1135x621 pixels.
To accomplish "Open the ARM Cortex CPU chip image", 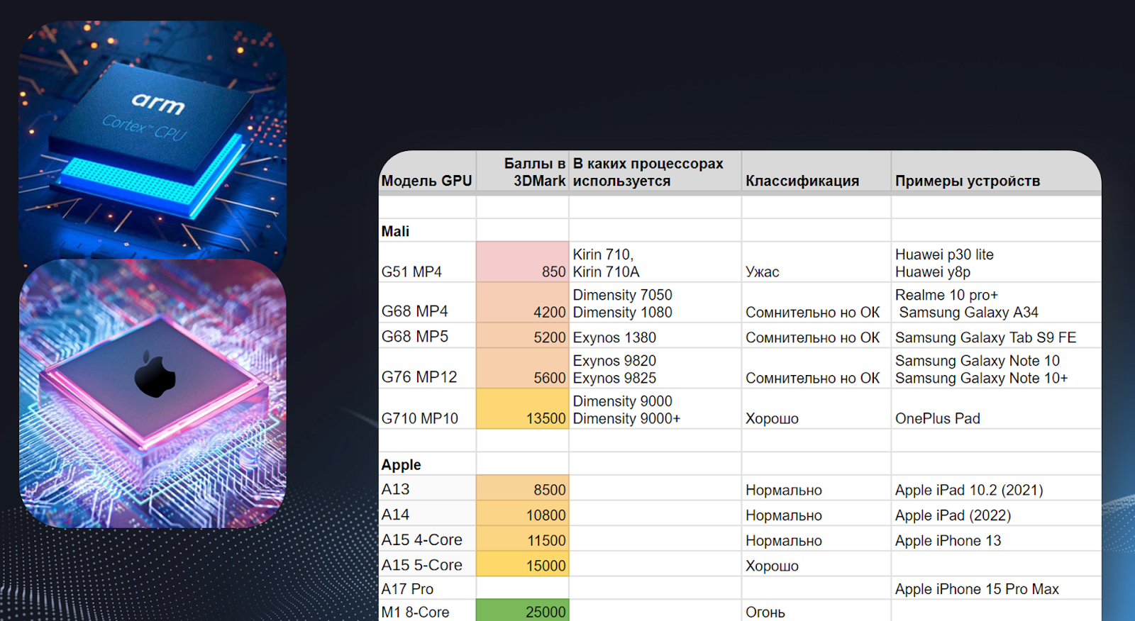I will coord(153,140).
